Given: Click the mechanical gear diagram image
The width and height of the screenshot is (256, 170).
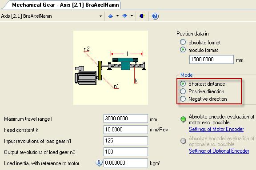Looking at the screenshot, I should coord(111,67).
